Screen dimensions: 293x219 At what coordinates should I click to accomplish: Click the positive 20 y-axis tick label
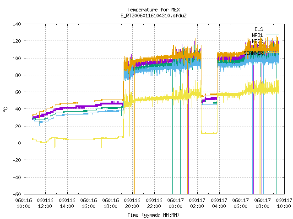pos(18,126)
